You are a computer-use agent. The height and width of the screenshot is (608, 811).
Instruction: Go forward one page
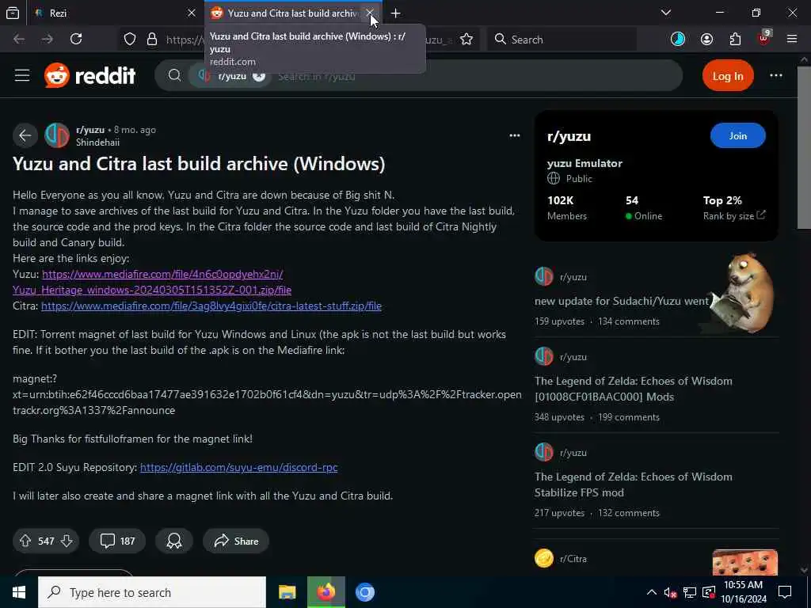(48, 40)
